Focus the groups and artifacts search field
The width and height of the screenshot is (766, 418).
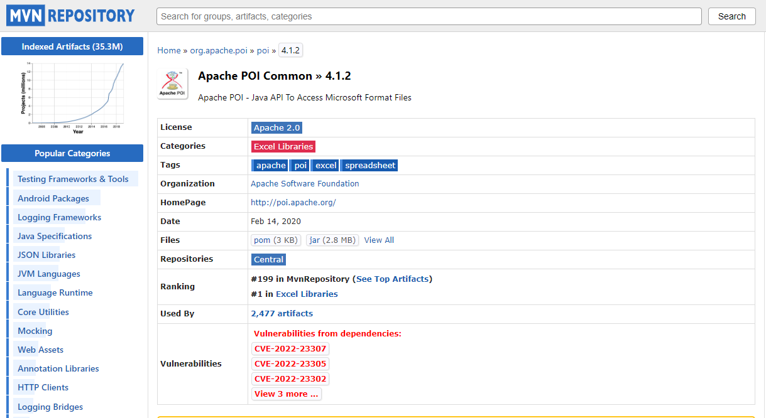point(429,16)
